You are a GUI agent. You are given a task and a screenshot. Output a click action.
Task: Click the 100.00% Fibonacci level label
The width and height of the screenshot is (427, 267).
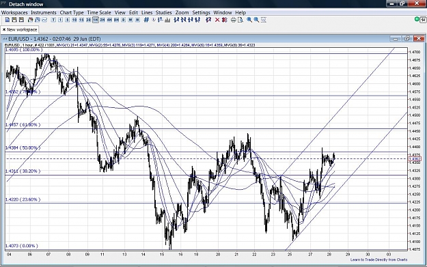click(x=24, y=50)
